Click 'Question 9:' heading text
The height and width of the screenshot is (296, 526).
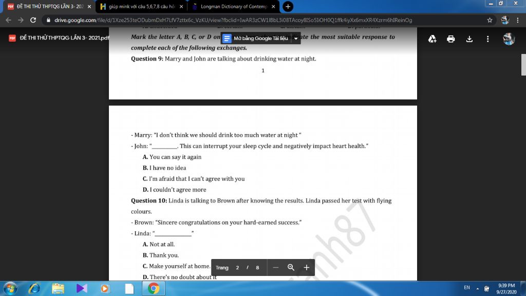(x=147, y=59)
